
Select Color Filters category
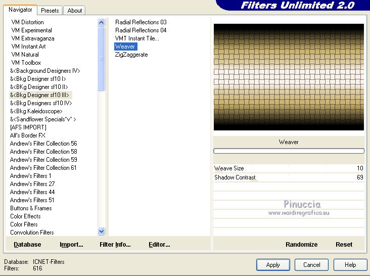[24, 224]
